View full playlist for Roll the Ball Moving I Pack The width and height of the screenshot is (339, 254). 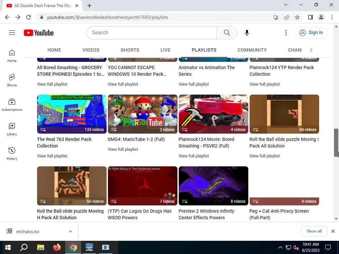click(265, 156)
